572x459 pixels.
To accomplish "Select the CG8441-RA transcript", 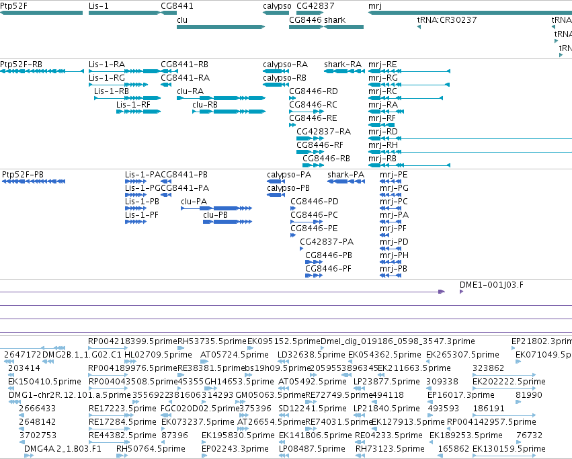I will click(166, 85).
